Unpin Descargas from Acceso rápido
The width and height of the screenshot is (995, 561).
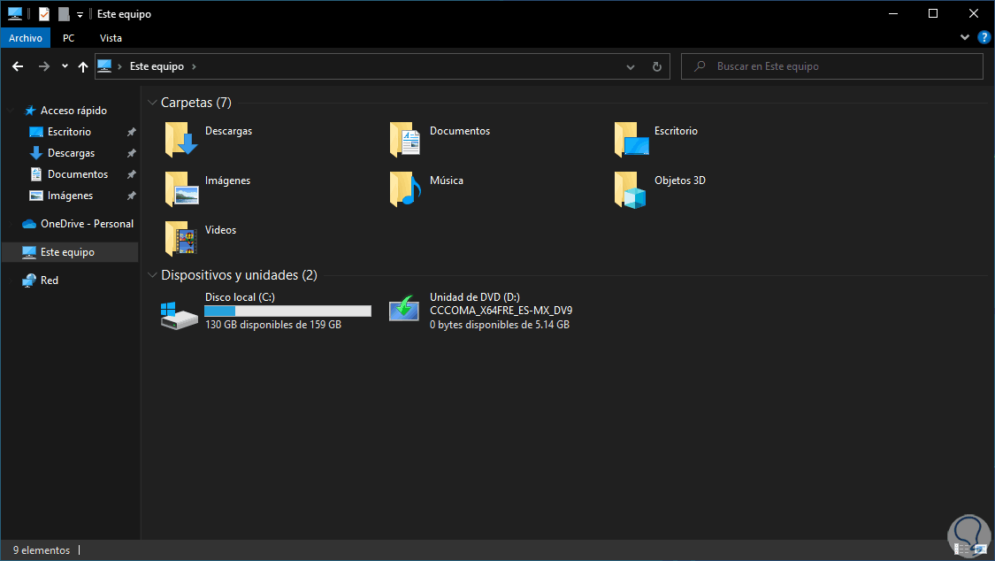(131, 152)
